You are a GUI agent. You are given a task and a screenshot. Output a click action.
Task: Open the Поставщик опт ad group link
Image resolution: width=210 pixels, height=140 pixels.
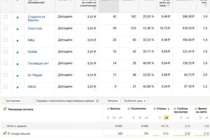point(38,63)
